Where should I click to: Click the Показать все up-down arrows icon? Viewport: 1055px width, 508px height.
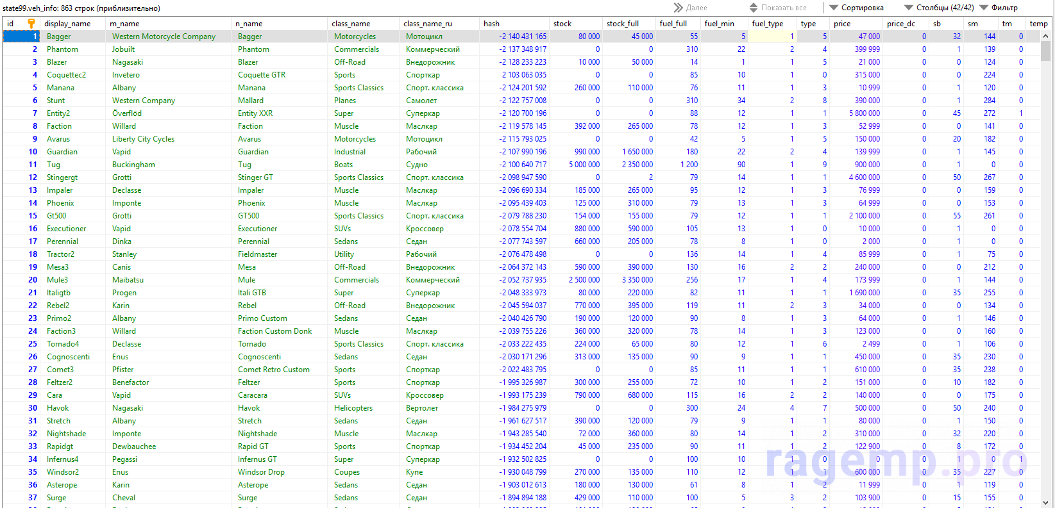754,8
